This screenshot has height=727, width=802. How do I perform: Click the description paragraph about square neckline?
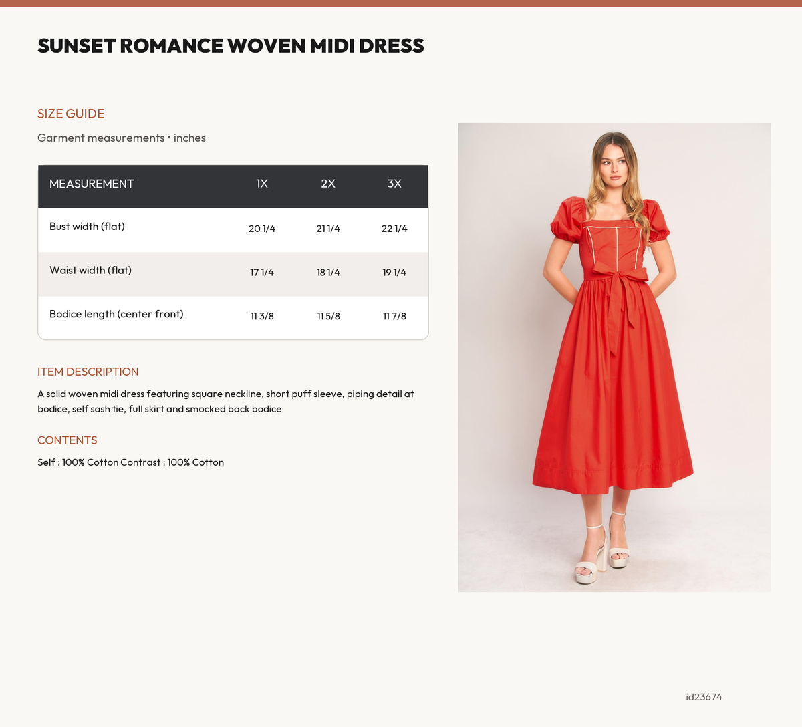226,402
